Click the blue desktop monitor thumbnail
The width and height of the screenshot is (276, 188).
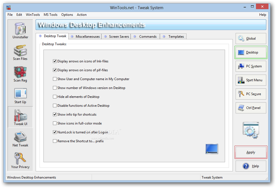(x=212, y=149)
